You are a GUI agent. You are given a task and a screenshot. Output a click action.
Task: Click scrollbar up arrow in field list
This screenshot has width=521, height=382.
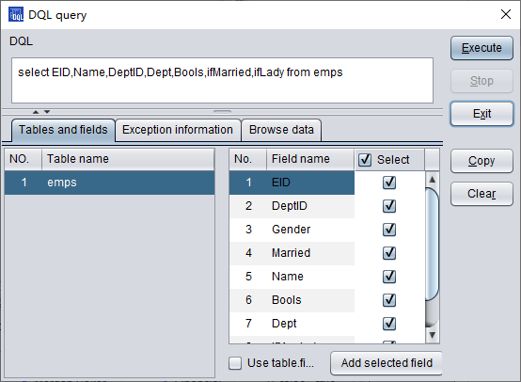pos(432,180)
